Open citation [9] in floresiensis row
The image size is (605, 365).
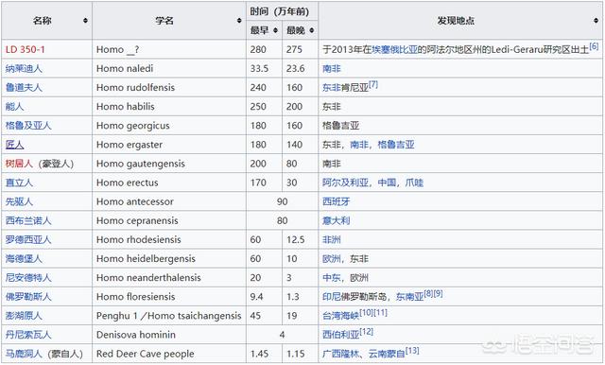(x=438, y=294)
